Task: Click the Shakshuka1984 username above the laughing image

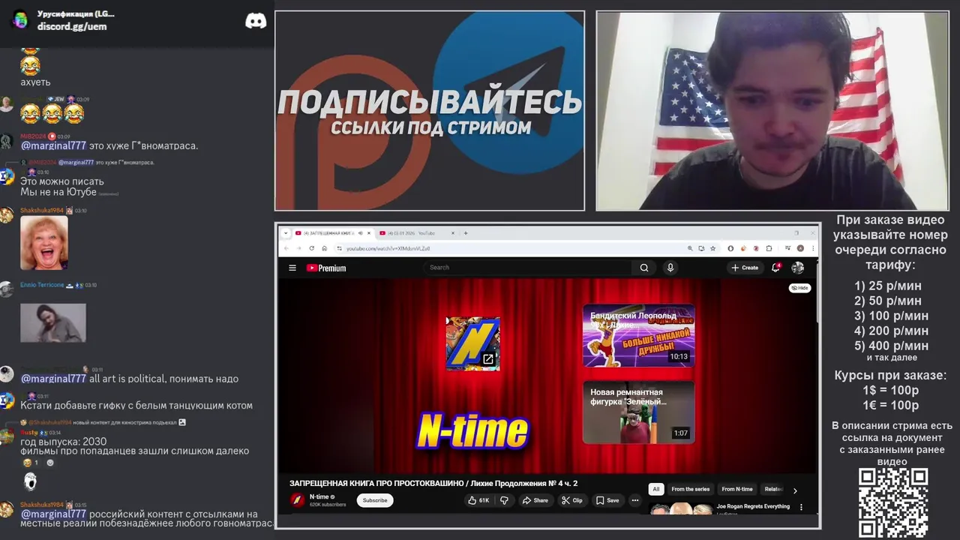Action: coord(42,211)
